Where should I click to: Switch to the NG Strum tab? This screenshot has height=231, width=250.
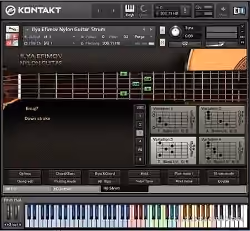(x=124, y=189)
